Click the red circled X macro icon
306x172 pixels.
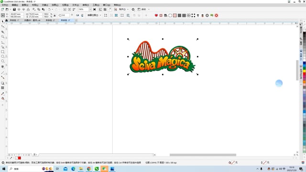pyautogui.click(x=217, y=15)
